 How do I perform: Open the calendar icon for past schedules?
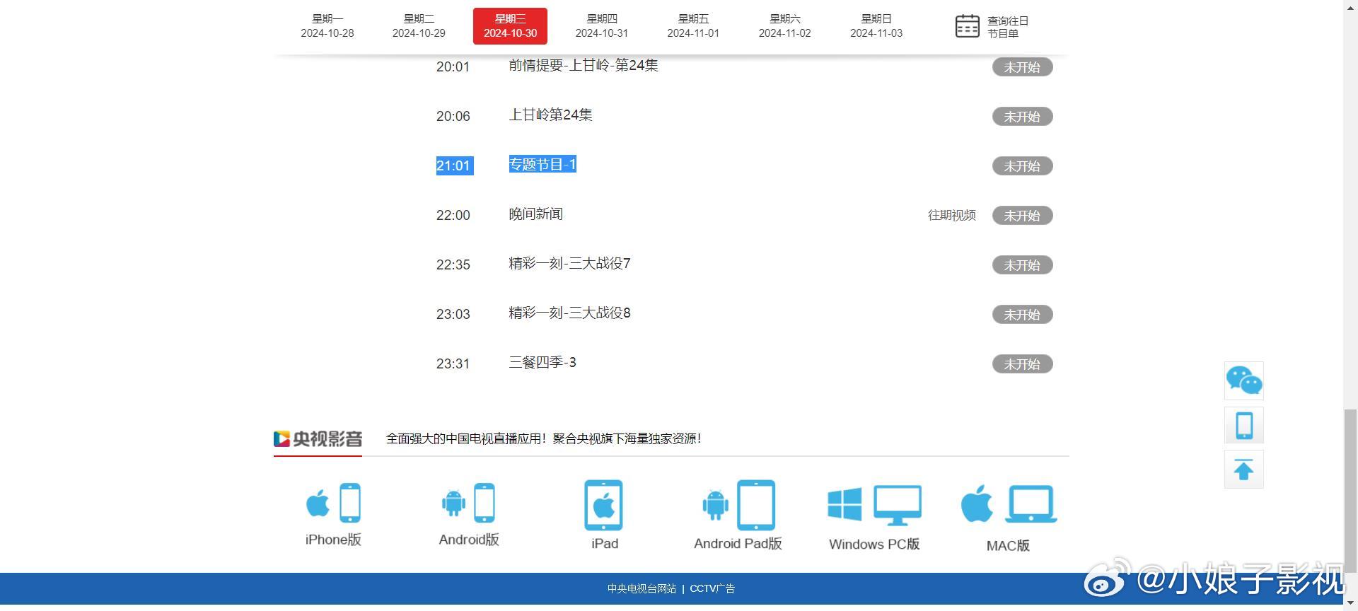click(967, 26)
